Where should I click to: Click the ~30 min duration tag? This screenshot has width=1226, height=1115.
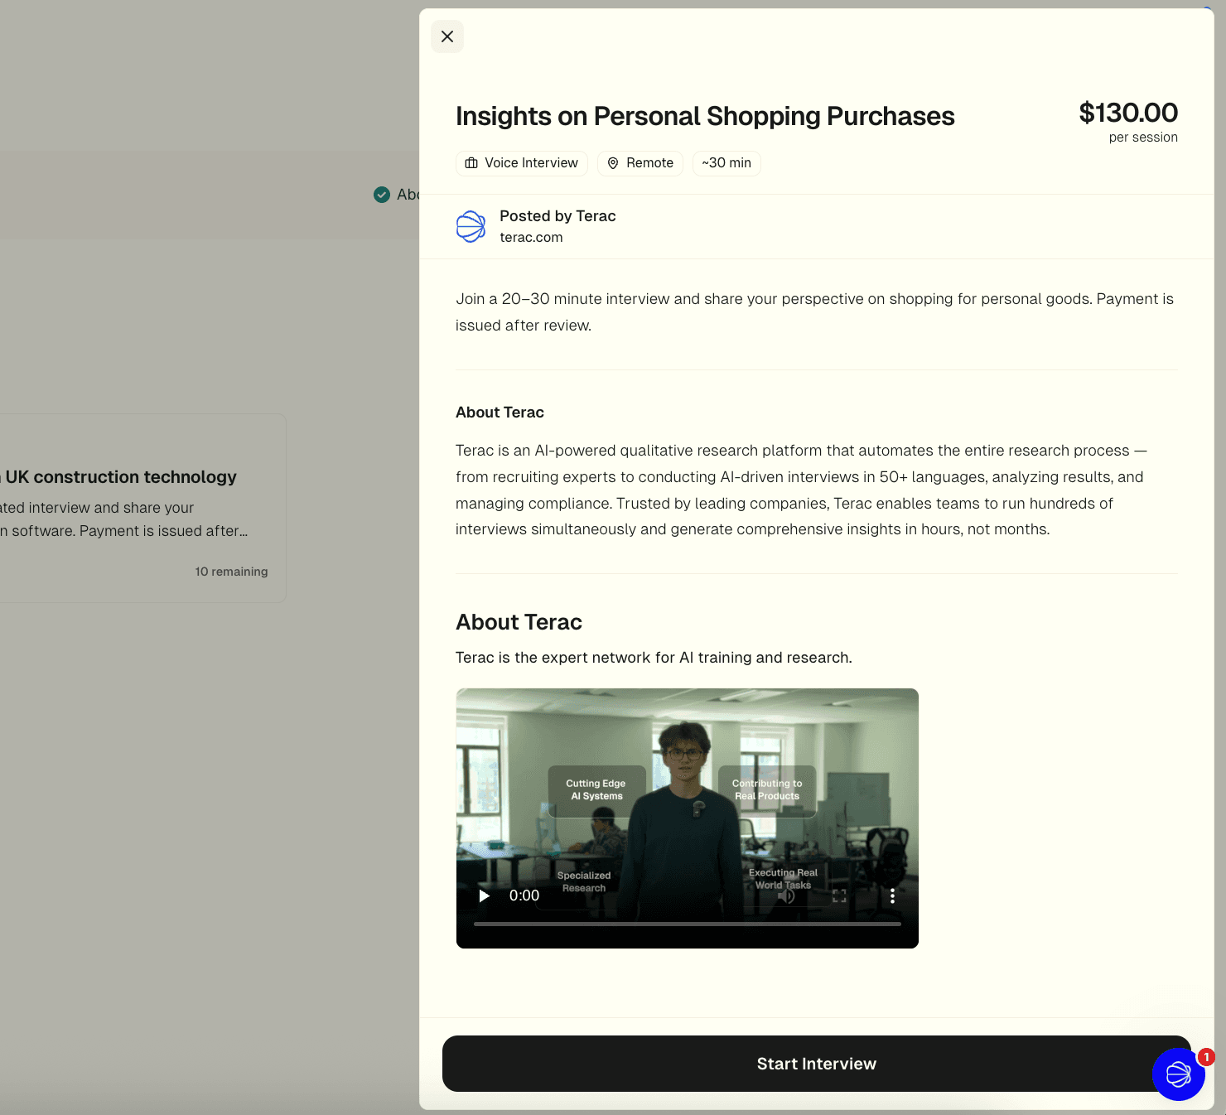pyautogui.click(x=726, y=163)
